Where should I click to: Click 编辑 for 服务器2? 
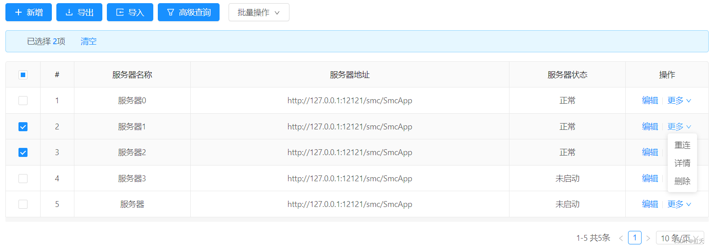pyautogui.click(x=650, y=152)
